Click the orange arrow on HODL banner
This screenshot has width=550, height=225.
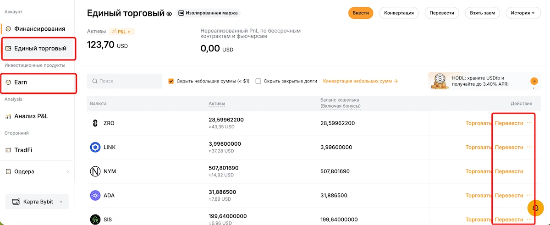tap(534, 81)
